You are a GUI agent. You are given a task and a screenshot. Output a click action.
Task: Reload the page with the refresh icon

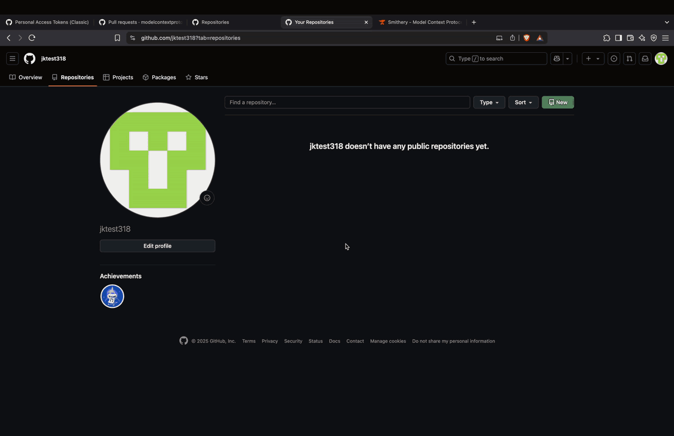pyautogui.click(x=32, y=38)
